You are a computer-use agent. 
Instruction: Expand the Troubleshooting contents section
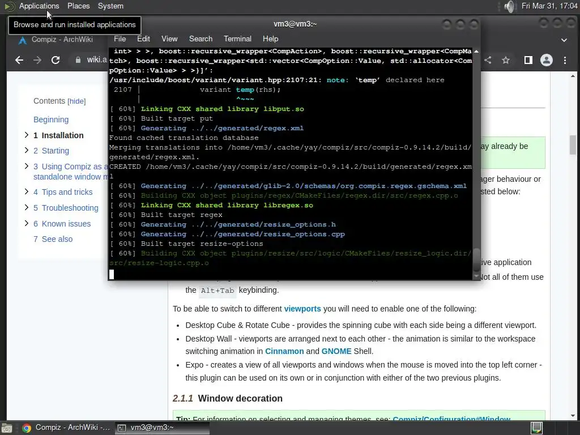pyautogui.click(x=27, y=207)
